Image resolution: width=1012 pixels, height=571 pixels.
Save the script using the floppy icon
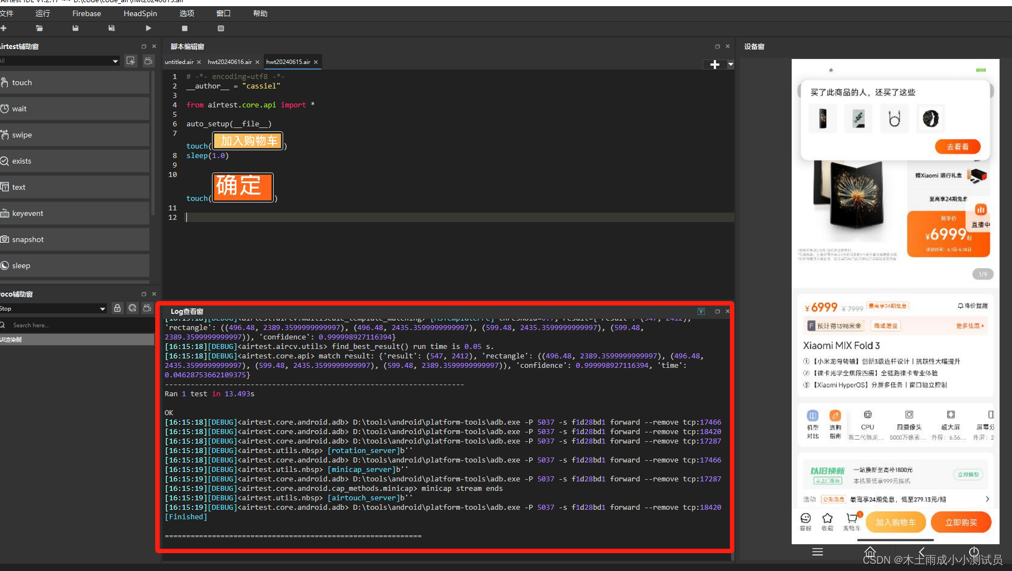(x=76, y=28)
